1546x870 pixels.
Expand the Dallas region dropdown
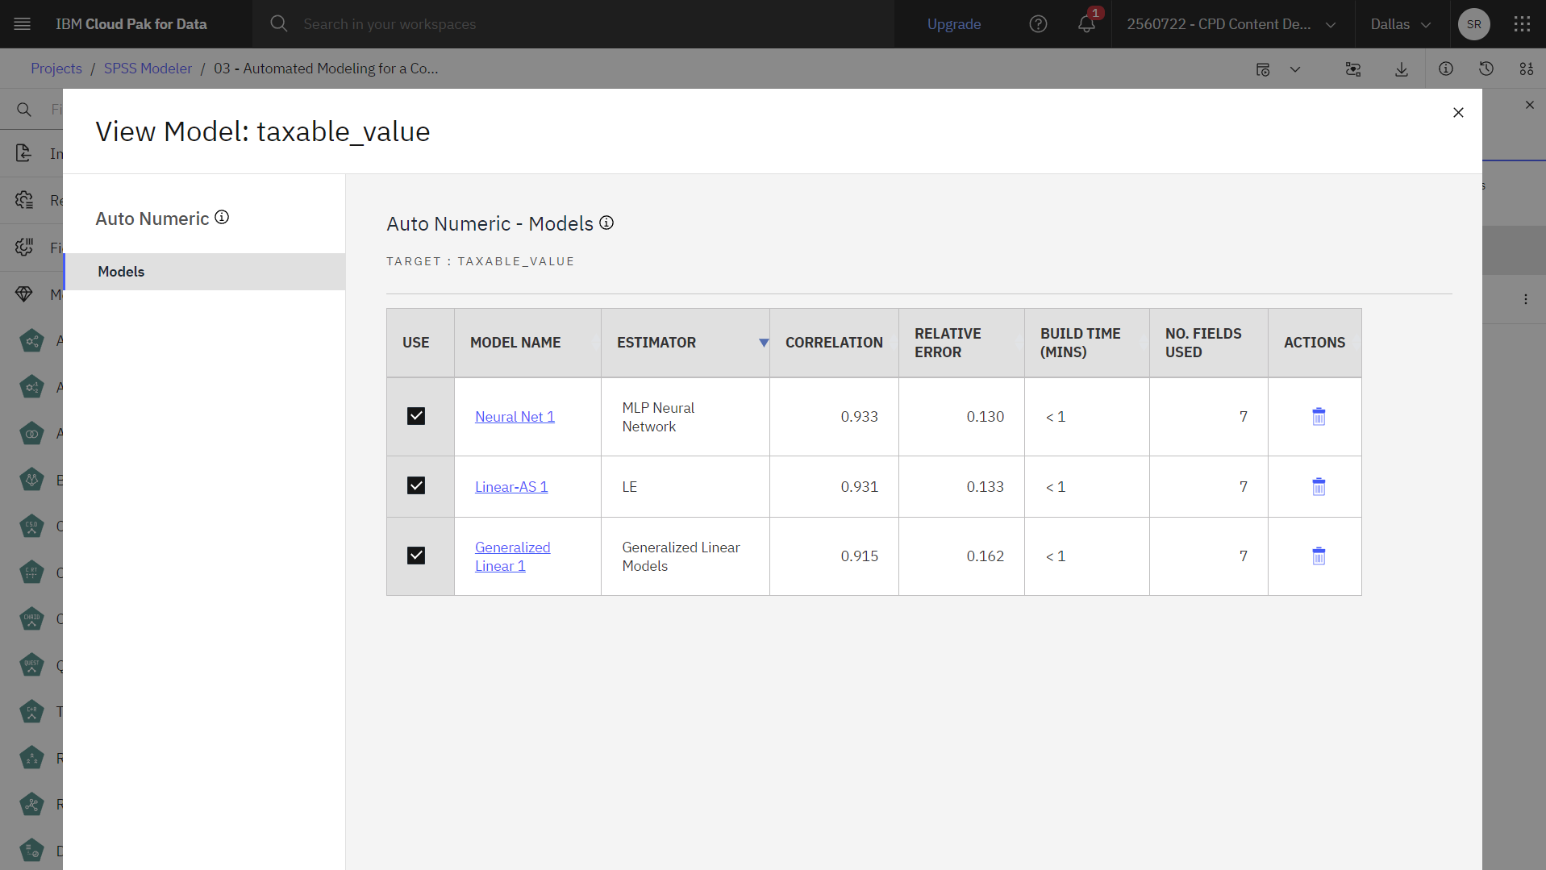tap(1401, 24)
